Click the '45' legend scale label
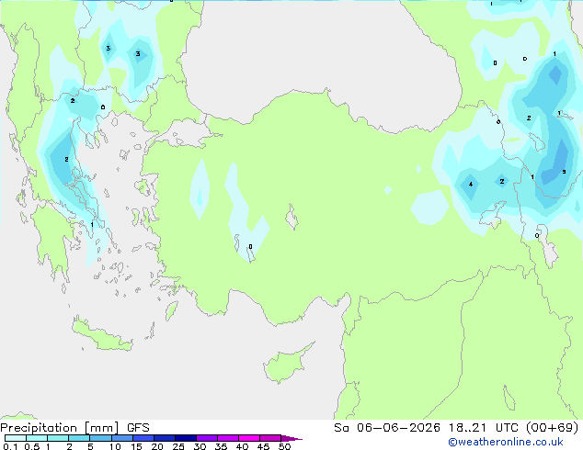 263,446
